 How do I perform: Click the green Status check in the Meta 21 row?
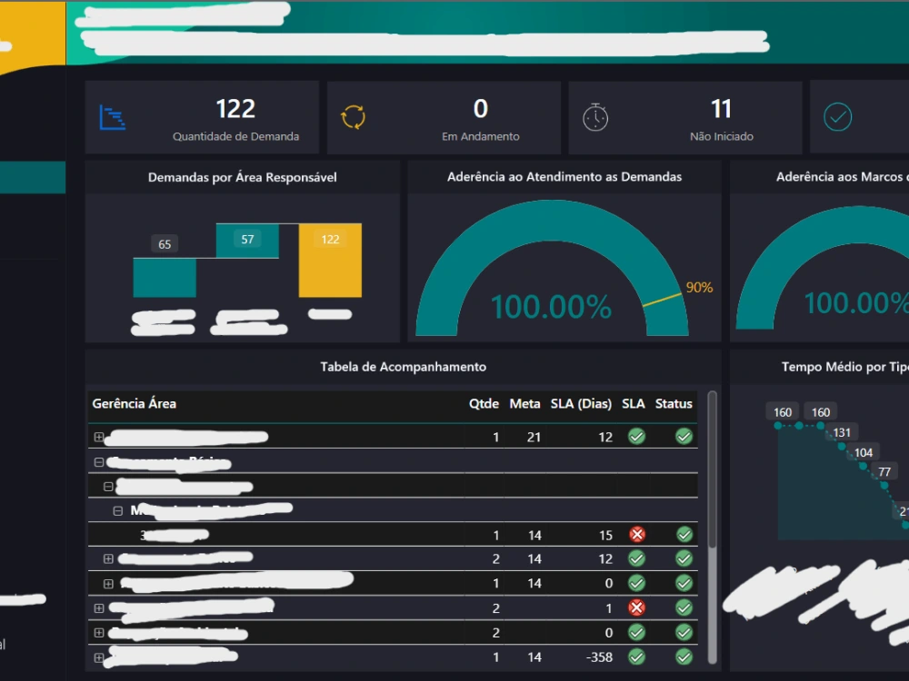(684, 436)
